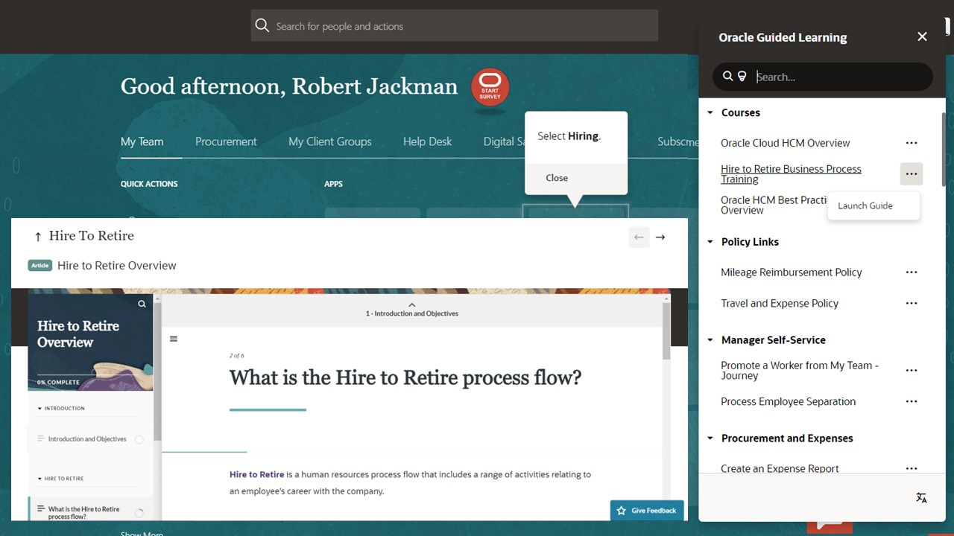Click the Give Feedback button

[x=647, y=511]
